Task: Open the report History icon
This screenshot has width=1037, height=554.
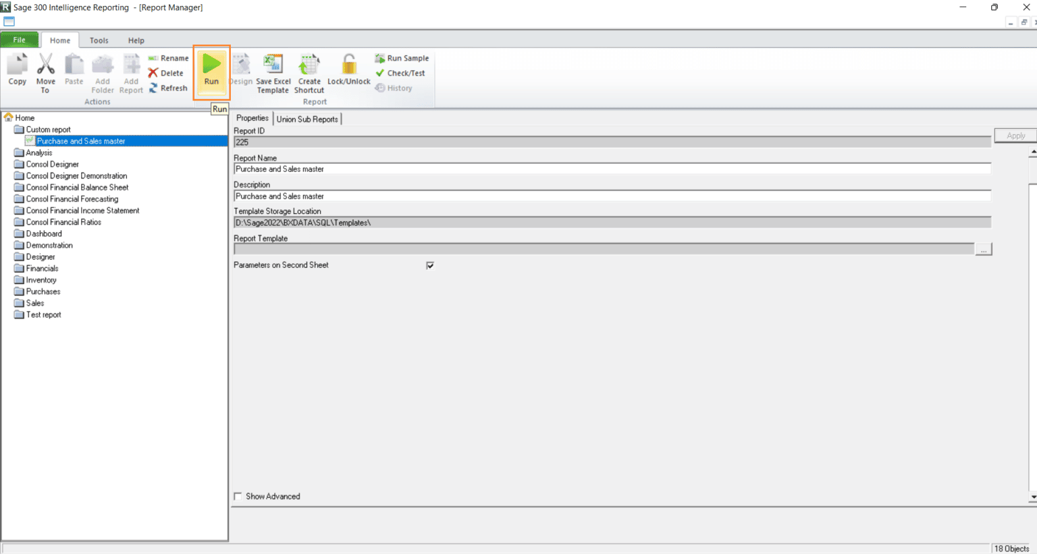Action: pos(394,88)
